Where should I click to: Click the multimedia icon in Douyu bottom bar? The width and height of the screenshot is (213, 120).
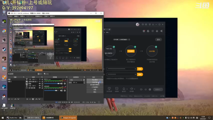tap(117, 89)
